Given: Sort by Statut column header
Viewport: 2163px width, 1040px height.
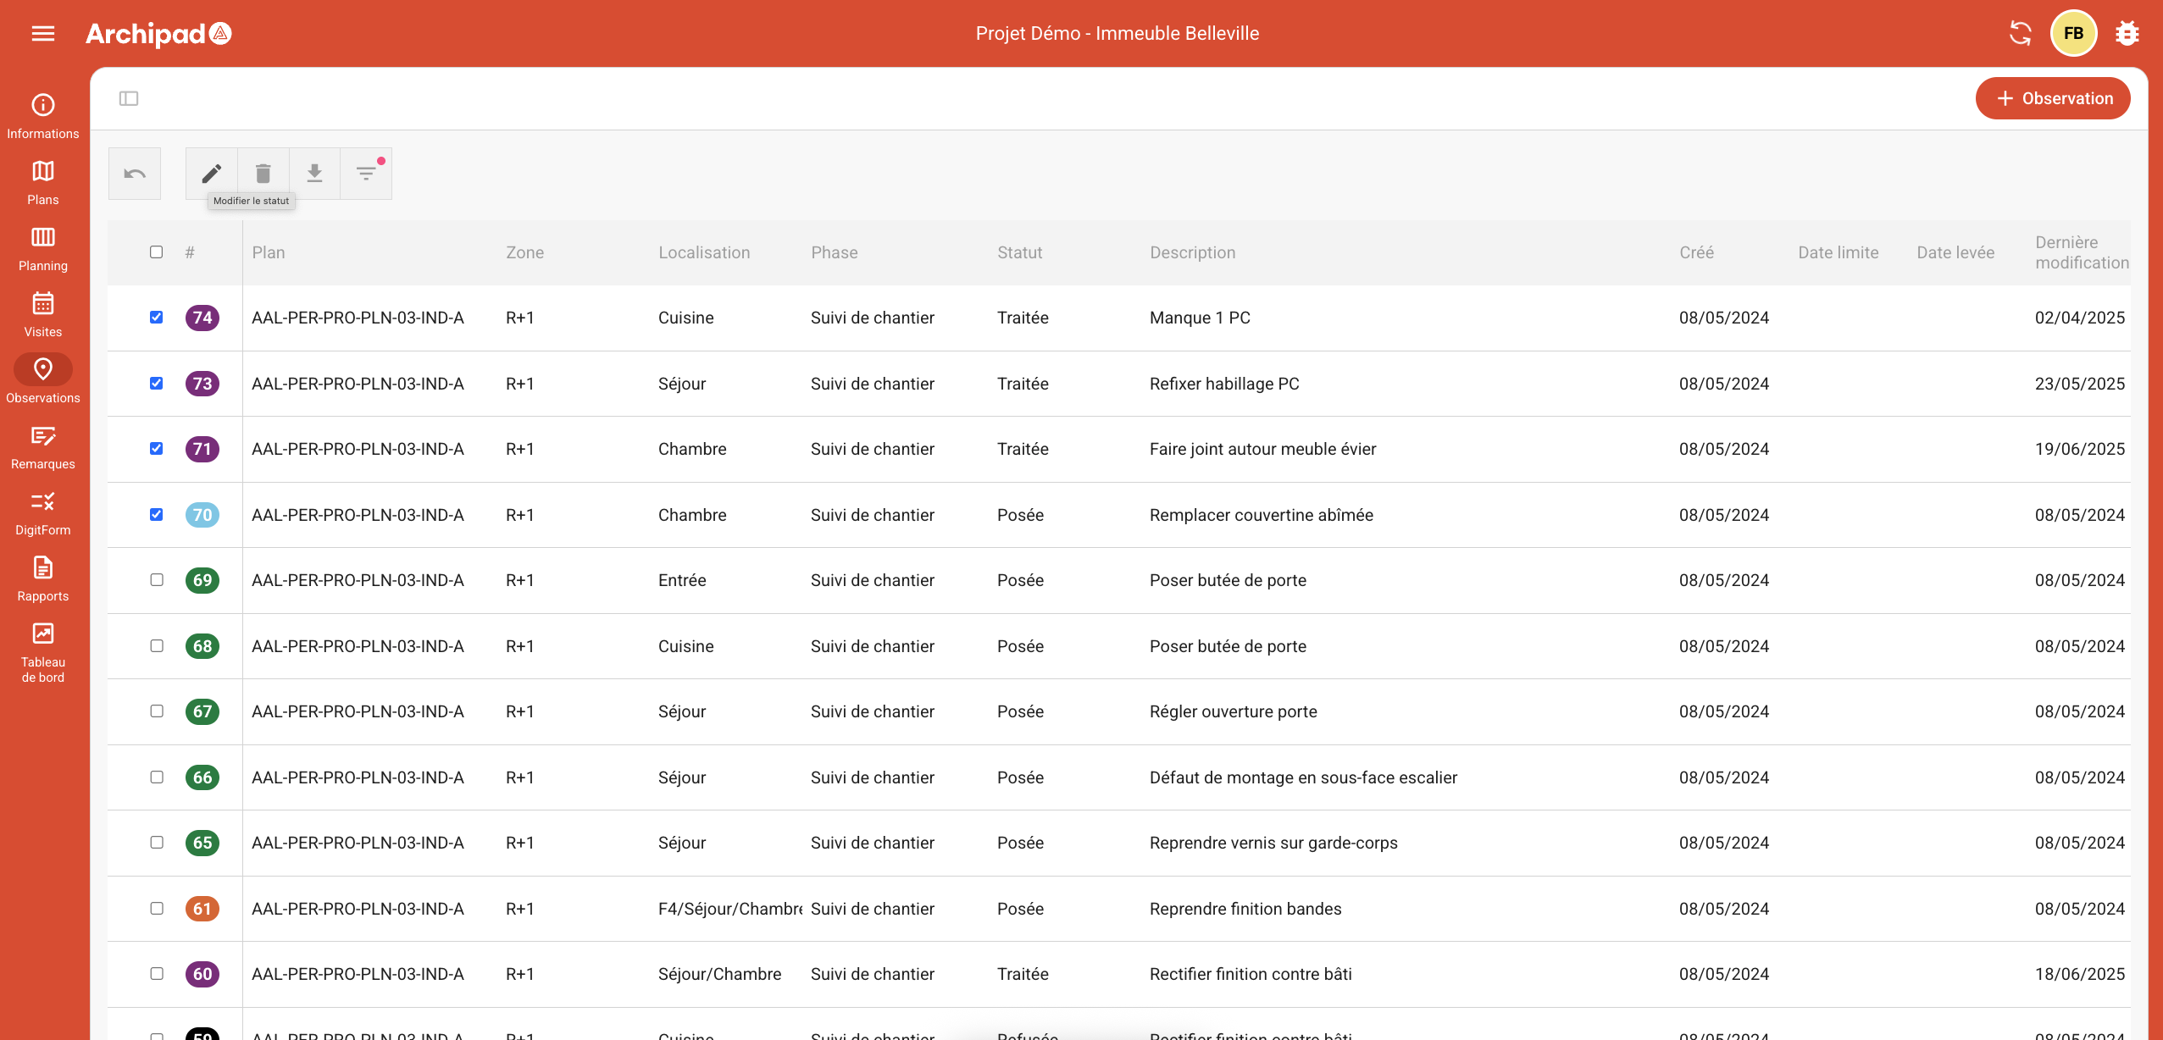Looking at the screenshot, I should point(1019,252).
